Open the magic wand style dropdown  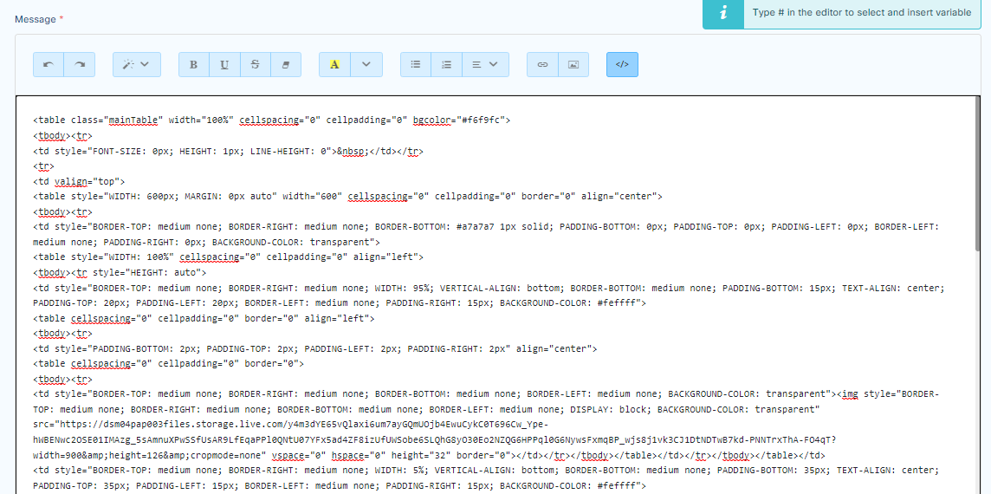click(x=136, y=64)
